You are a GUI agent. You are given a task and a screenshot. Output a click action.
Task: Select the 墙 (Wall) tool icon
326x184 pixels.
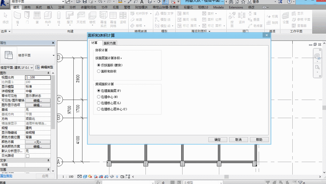(x=17, y=16)
